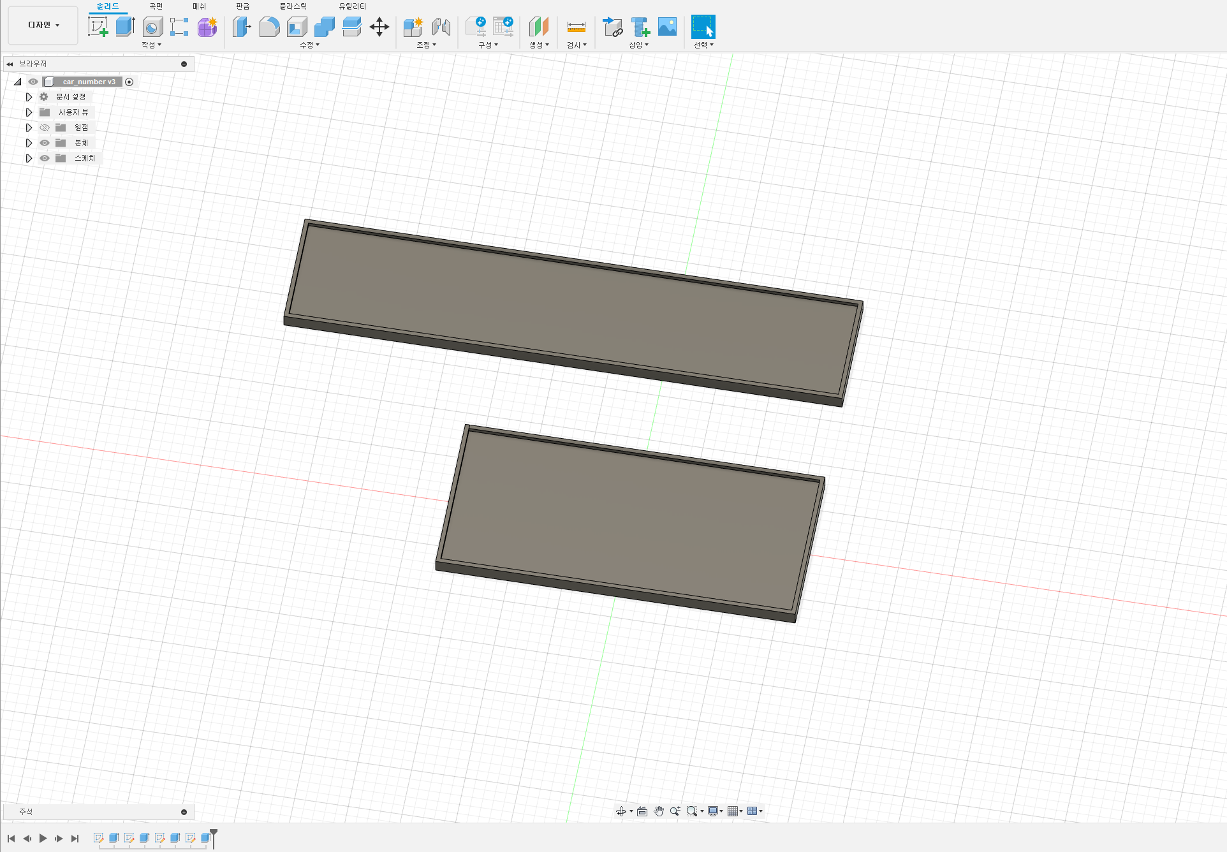
Task: Toggle visibility of 원점 folder
Action: pyautogui.click(x=45, y=128)
